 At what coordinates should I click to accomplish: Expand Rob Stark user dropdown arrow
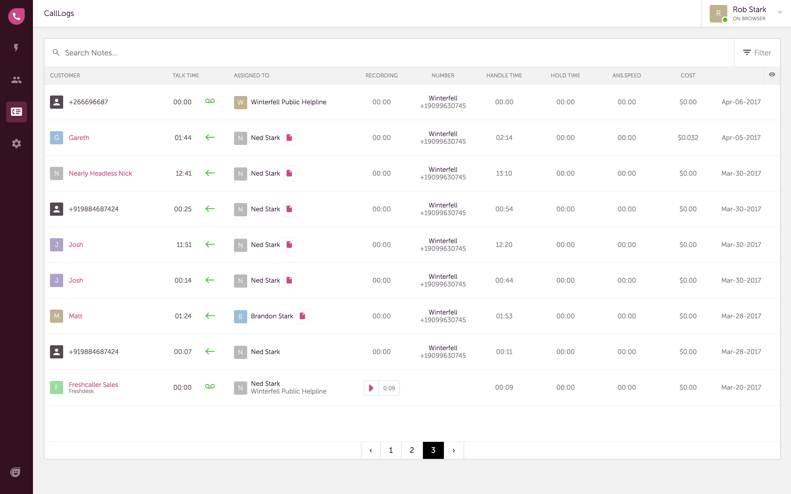click(x=780, y=12)
